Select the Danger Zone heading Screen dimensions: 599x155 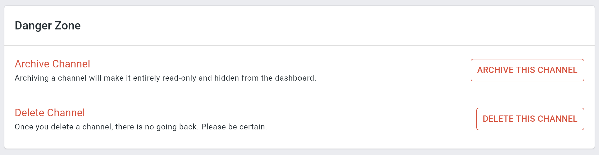[48, 26]
